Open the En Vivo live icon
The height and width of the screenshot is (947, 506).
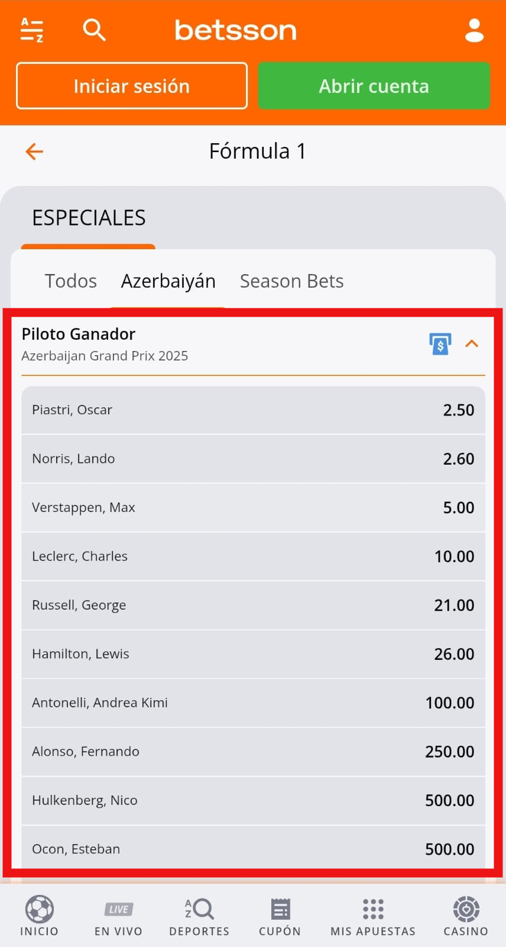119,909
